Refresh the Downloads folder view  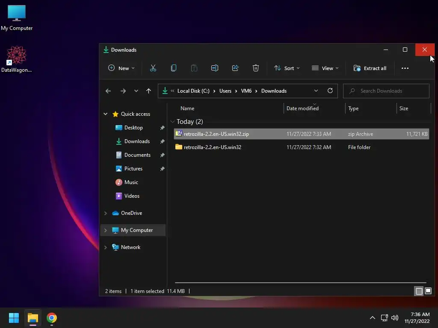(x=330, y=91)
